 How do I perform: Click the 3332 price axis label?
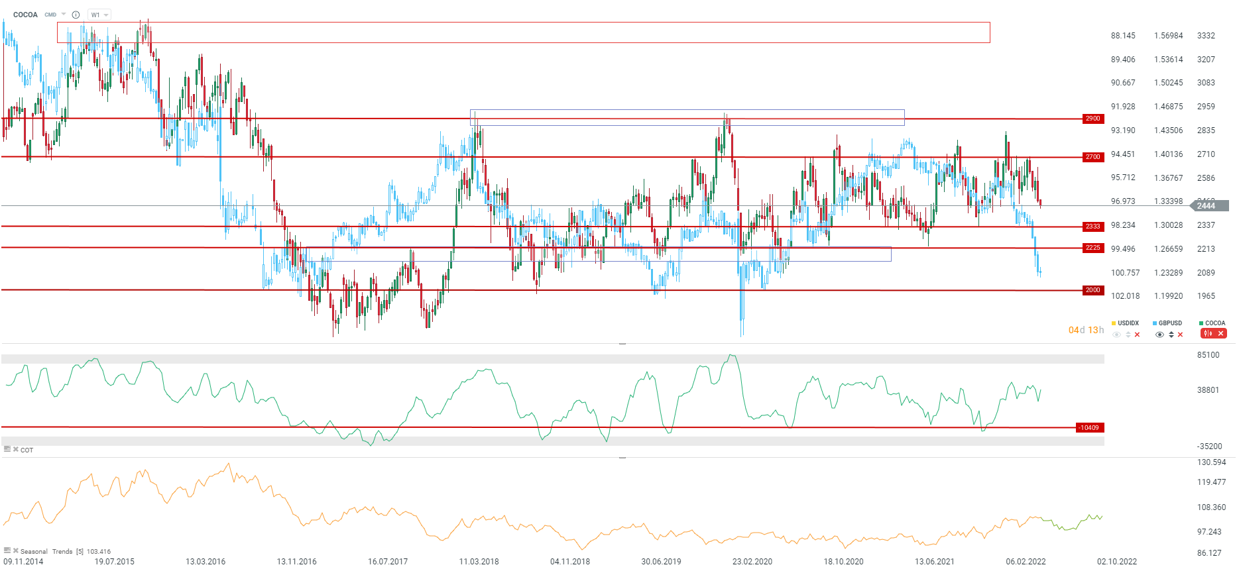click(x=1206, y=36)
